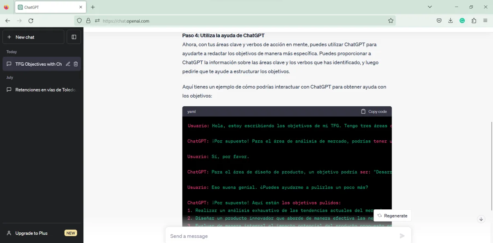The image size is (493, 243).
Task: Rename current chat using the pencil icon
Action: pyautogui.click(x=67, y=64)
